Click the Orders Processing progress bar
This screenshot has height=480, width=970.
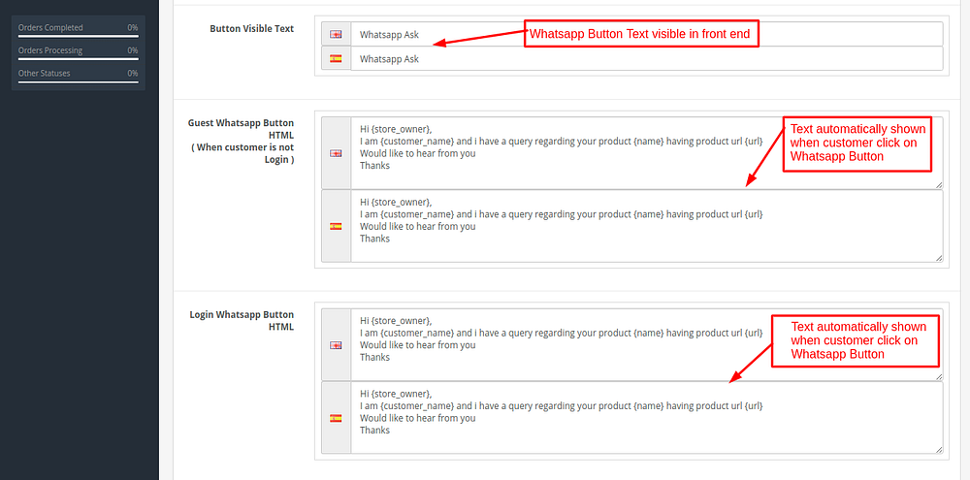click(78, 59)
